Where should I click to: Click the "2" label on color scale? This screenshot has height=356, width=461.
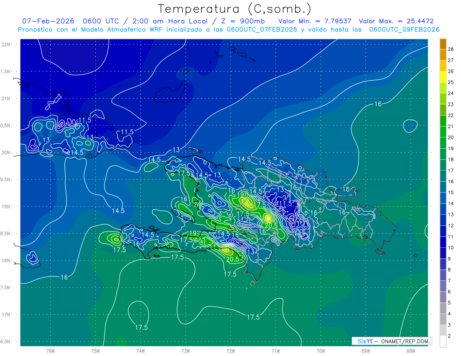point(449,336)
